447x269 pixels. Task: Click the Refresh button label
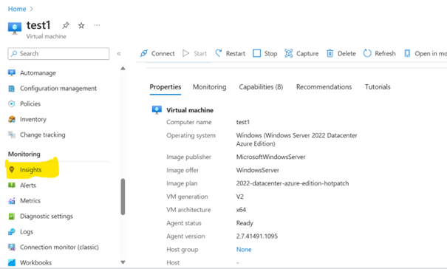coord(385,54)
